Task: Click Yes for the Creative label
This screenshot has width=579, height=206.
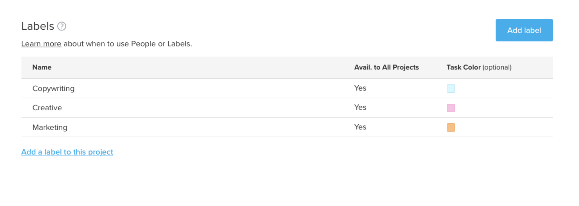Action: point(360,108)
